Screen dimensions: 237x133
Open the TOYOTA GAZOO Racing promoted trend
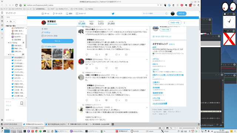(x=168, y=50)
